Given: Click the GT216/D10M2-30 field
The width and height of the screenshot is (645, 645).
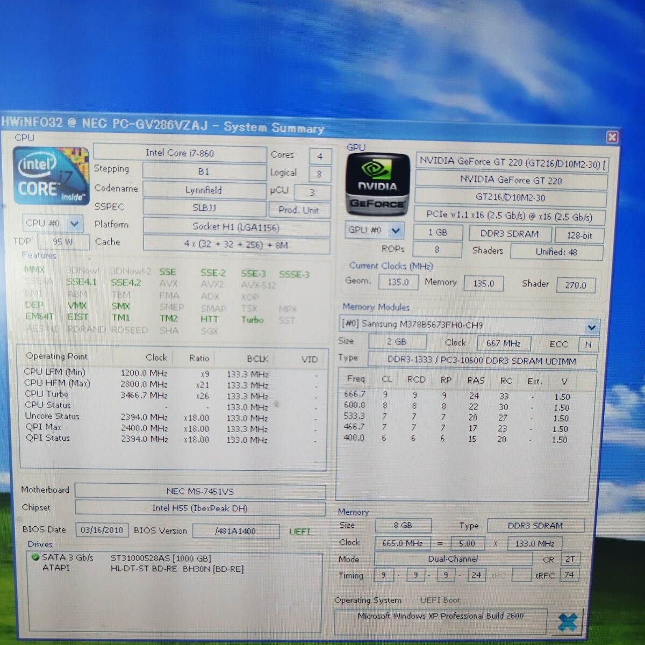Looking at the screenshot, I should click(511, 198).
